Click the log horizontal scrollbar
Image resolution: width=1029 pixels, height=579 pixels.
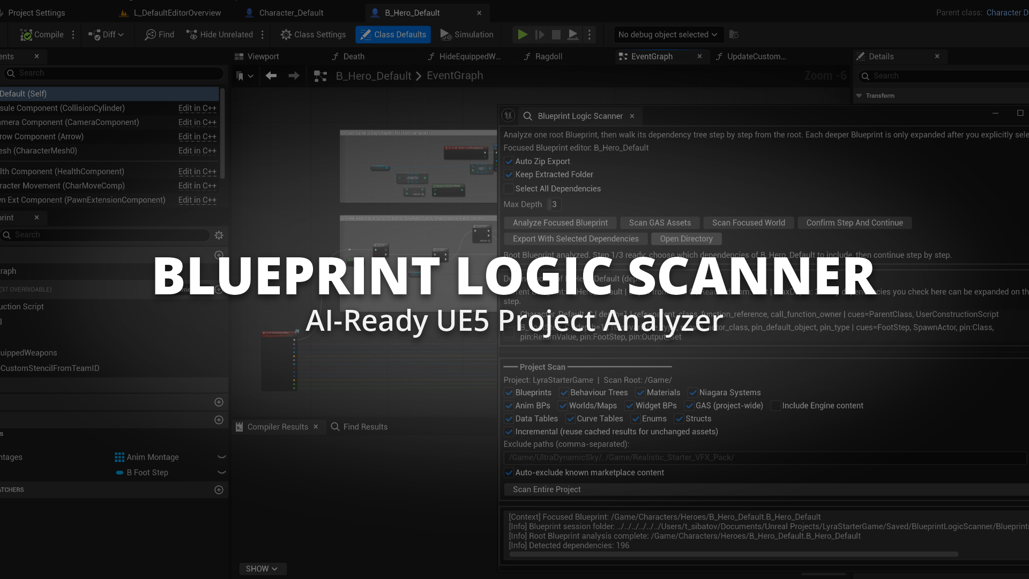[x=733, y=554]
